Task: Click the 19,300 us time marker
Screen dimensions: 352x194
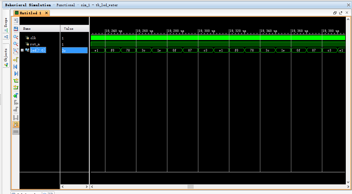Action: (207, 31)
